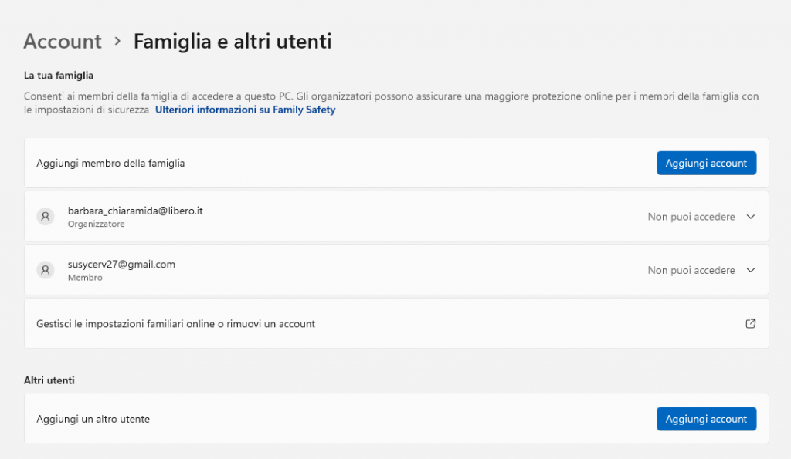Expand the susycerv27@gmail.com account chevron
Image resolution: width=791 pixels, height=459 pixels.
click(x=750, y=270)
